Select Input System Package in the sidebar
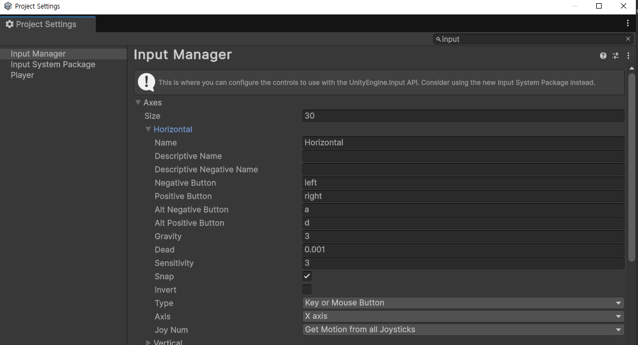Image resolution: width=638 pixels, height=345 pixels. tap(64, 64)
